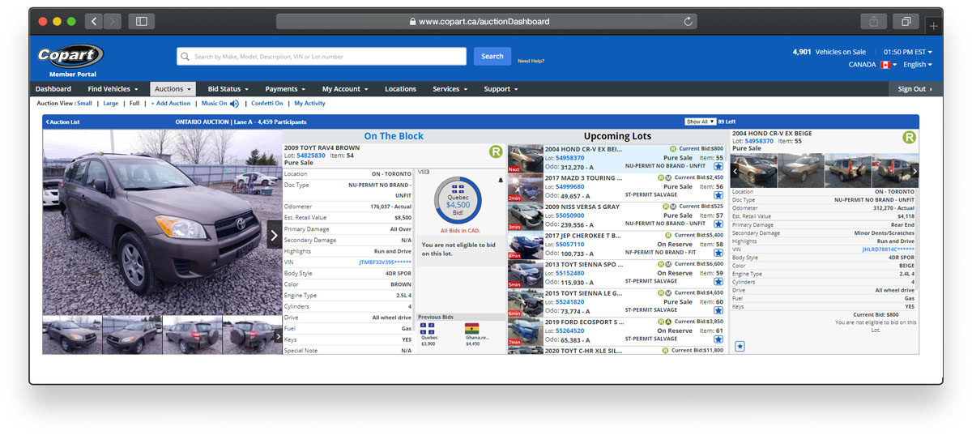972x435 pixels.
Task: Show previous CR-V photos with the left arrow
Action: coord(735,171)
